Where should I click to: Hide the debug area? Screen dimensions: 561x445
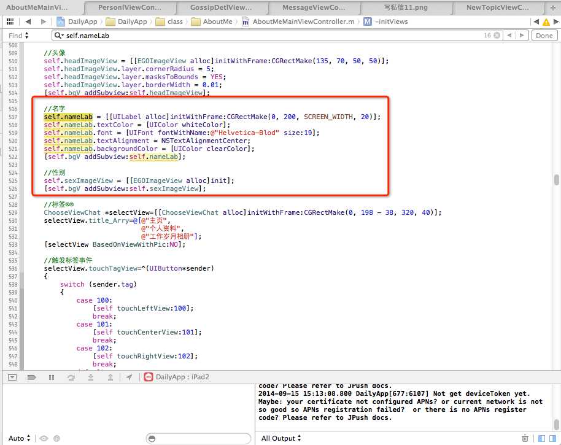tap(12, 377)
